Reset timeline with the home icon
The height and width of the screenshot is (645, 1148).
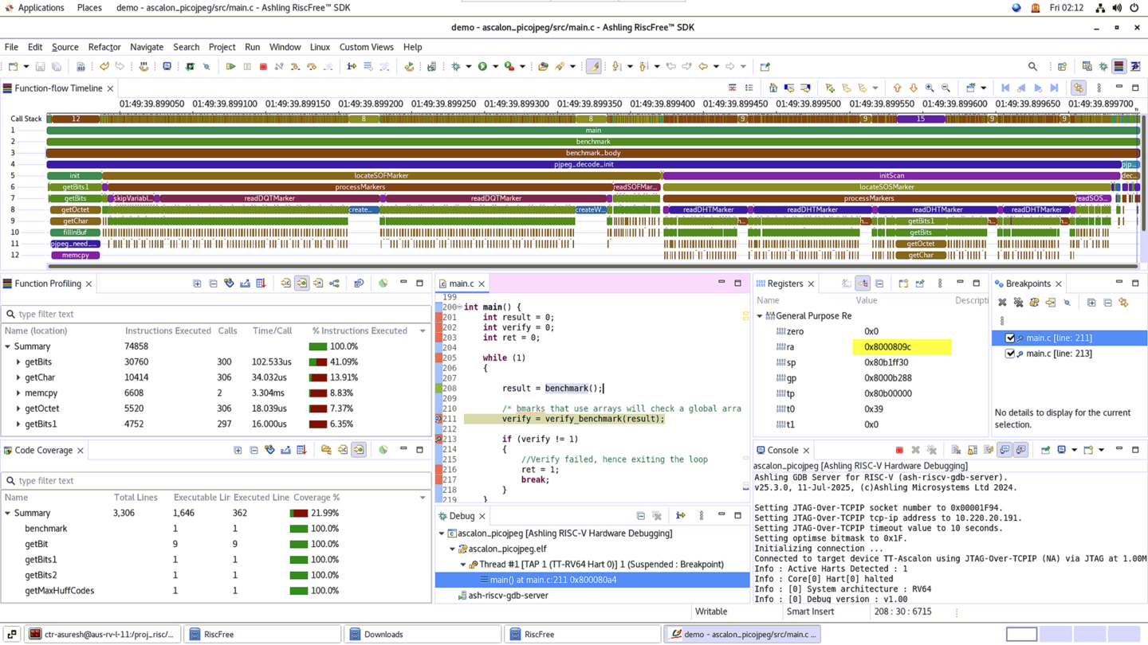(773, 88)
